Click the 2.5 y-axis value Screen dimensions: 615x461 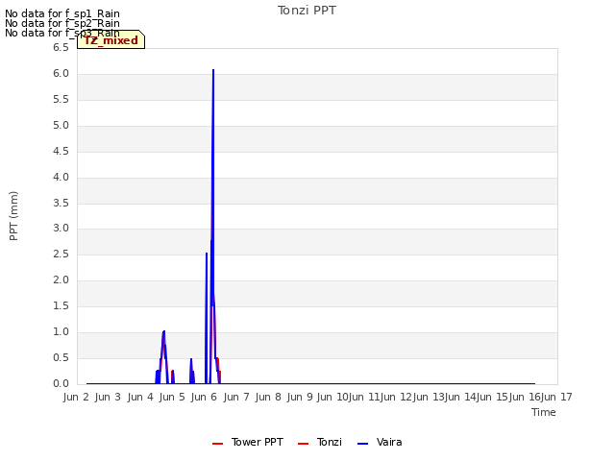[x=61, y=254]
